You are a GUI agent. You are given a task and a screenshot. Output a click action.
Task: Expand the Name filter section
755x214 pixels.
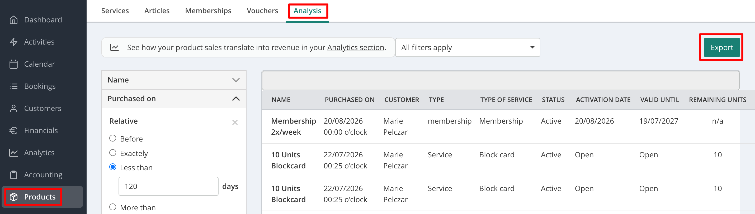(x=174, y=80)
